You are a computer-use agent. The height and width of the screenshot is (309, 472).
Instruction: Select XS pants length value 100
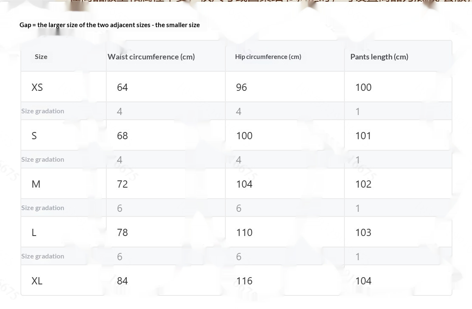click(x=363, y=87)
